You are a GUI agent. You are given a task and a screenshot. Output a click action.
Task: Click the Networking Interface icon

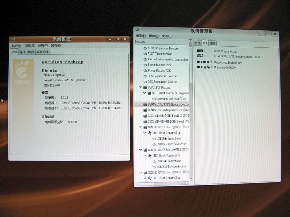pyautogui.click(x=154, y=99)
